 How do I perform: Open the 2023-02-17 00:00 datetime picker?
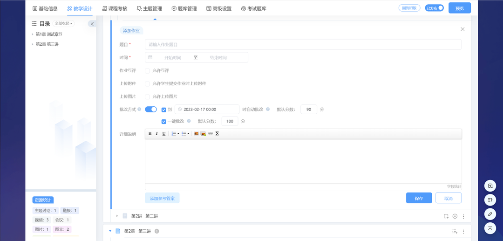pyautogui.click(x=207, y=110)
